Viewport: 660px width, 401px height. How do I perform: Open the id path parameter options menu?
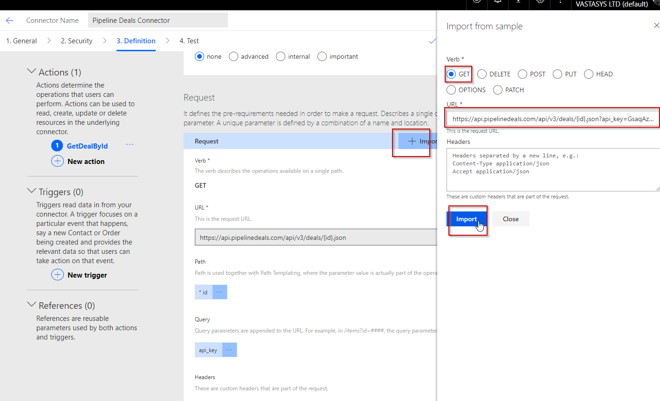pyautogui.click(x=220, y=292)
